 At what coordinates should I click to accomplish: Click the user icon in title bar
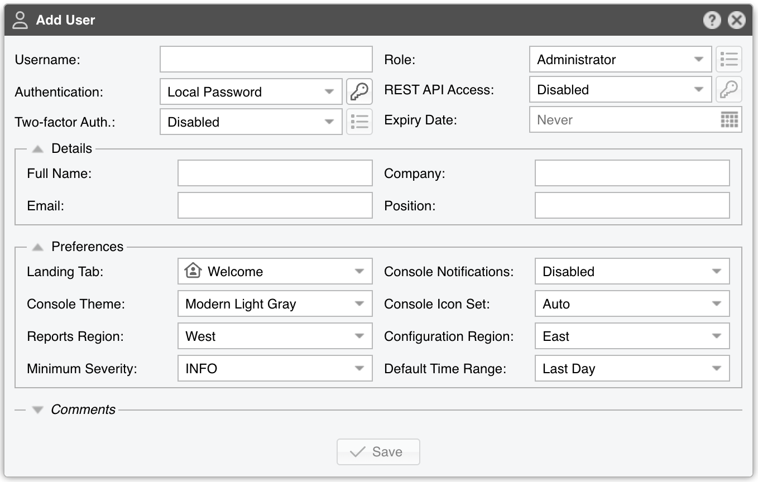[x=20, y=21]
